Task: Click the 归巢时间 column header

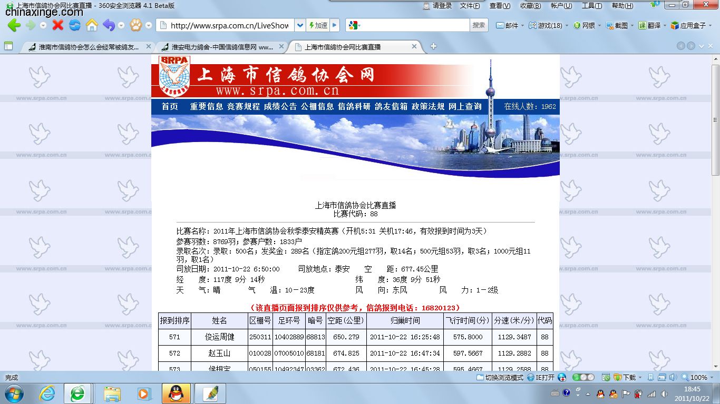Action: (x=405, y=320)
